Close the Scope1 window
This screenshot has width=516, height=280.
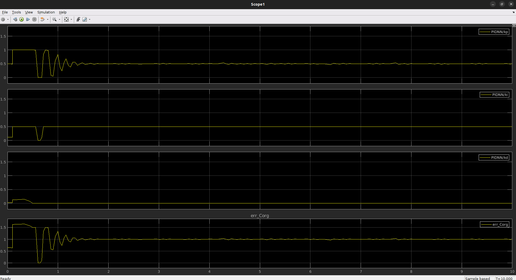[511, 4]
